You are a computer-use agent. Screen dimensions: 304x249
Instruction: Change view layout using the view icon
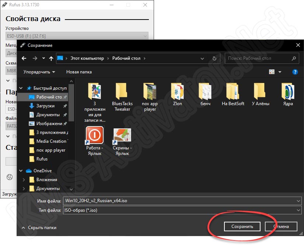pyautogui.click(x=272, y=72)
